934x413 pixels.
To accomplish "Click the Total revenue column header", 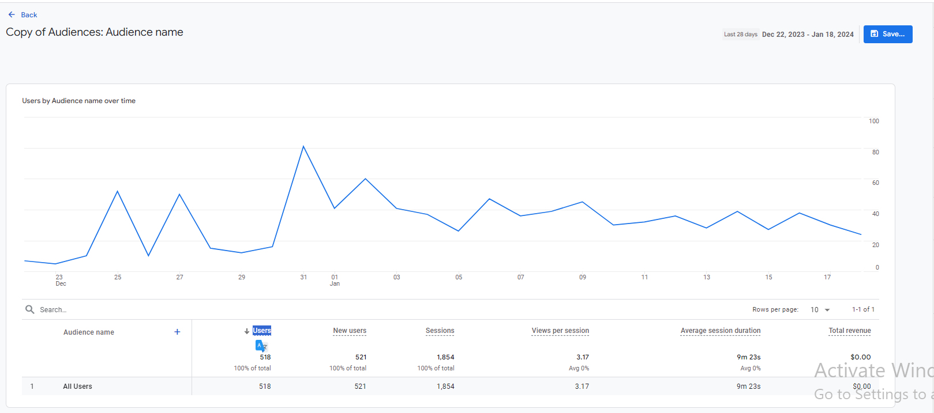I will 849,331.
